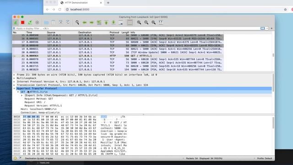293x165 pixels.
Task: Click the display filter input field
Action: (137, 28)
